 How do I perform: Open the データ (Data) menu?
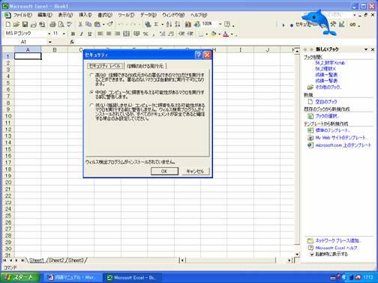[x=148, y=15]
